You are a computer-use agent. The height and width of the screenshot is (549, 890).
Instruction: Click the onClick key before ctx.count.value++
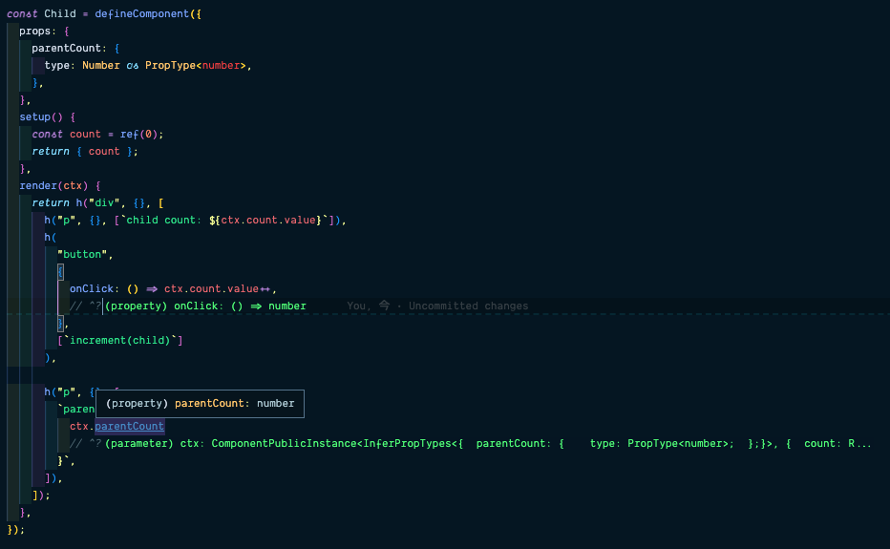tap(92, 289)
